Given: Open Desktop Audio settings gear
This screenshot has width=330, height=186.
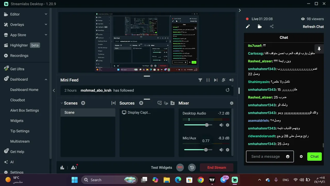Looking at the screenshot, I should [227, 125].
